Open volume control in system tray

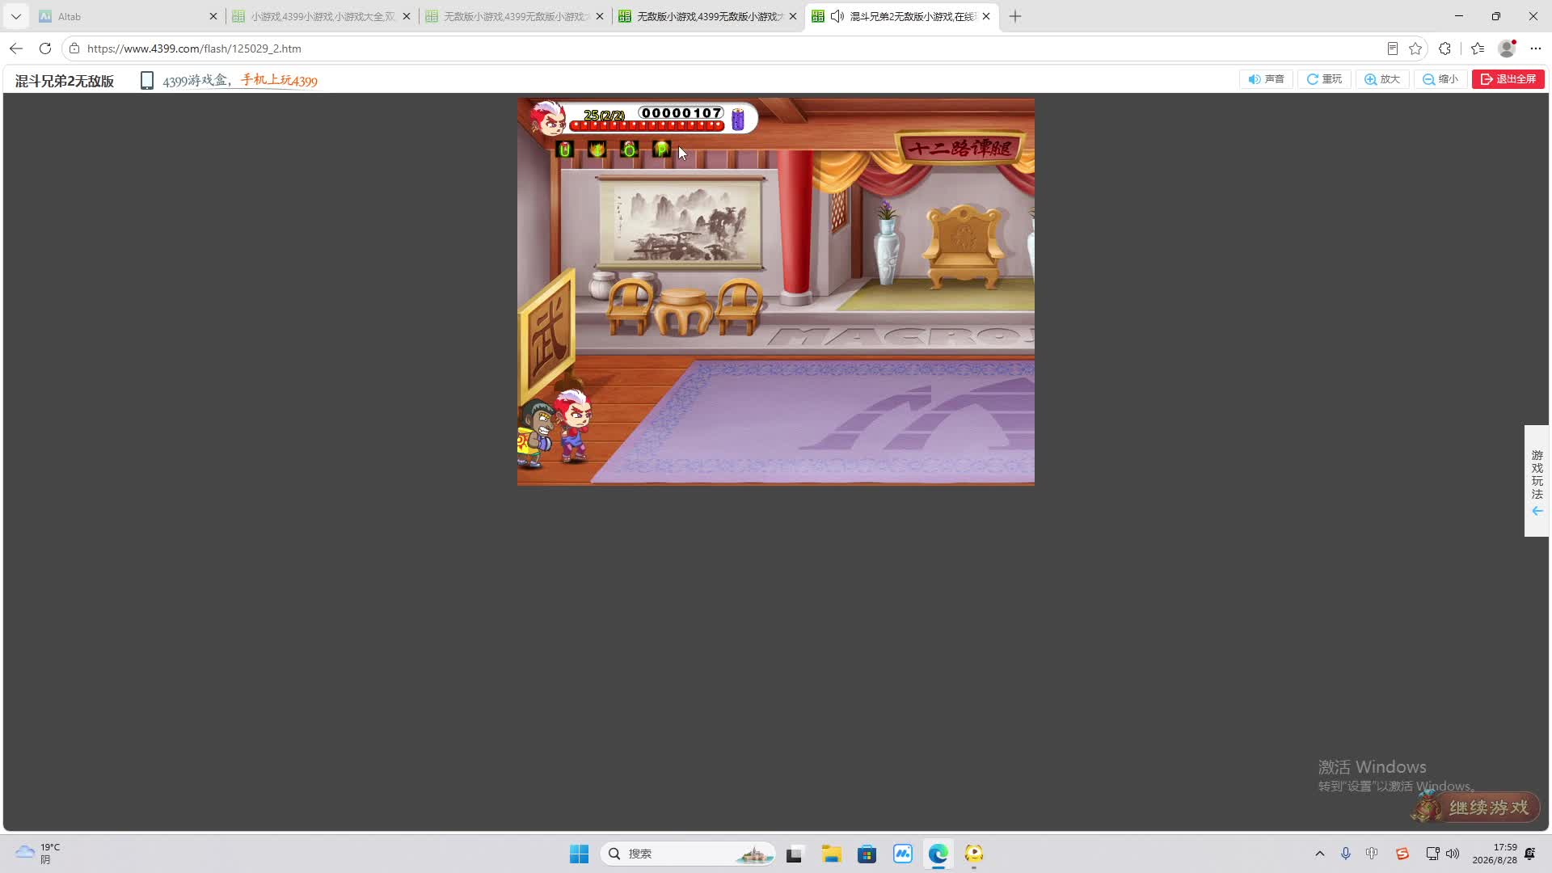tap(1453, 854)
